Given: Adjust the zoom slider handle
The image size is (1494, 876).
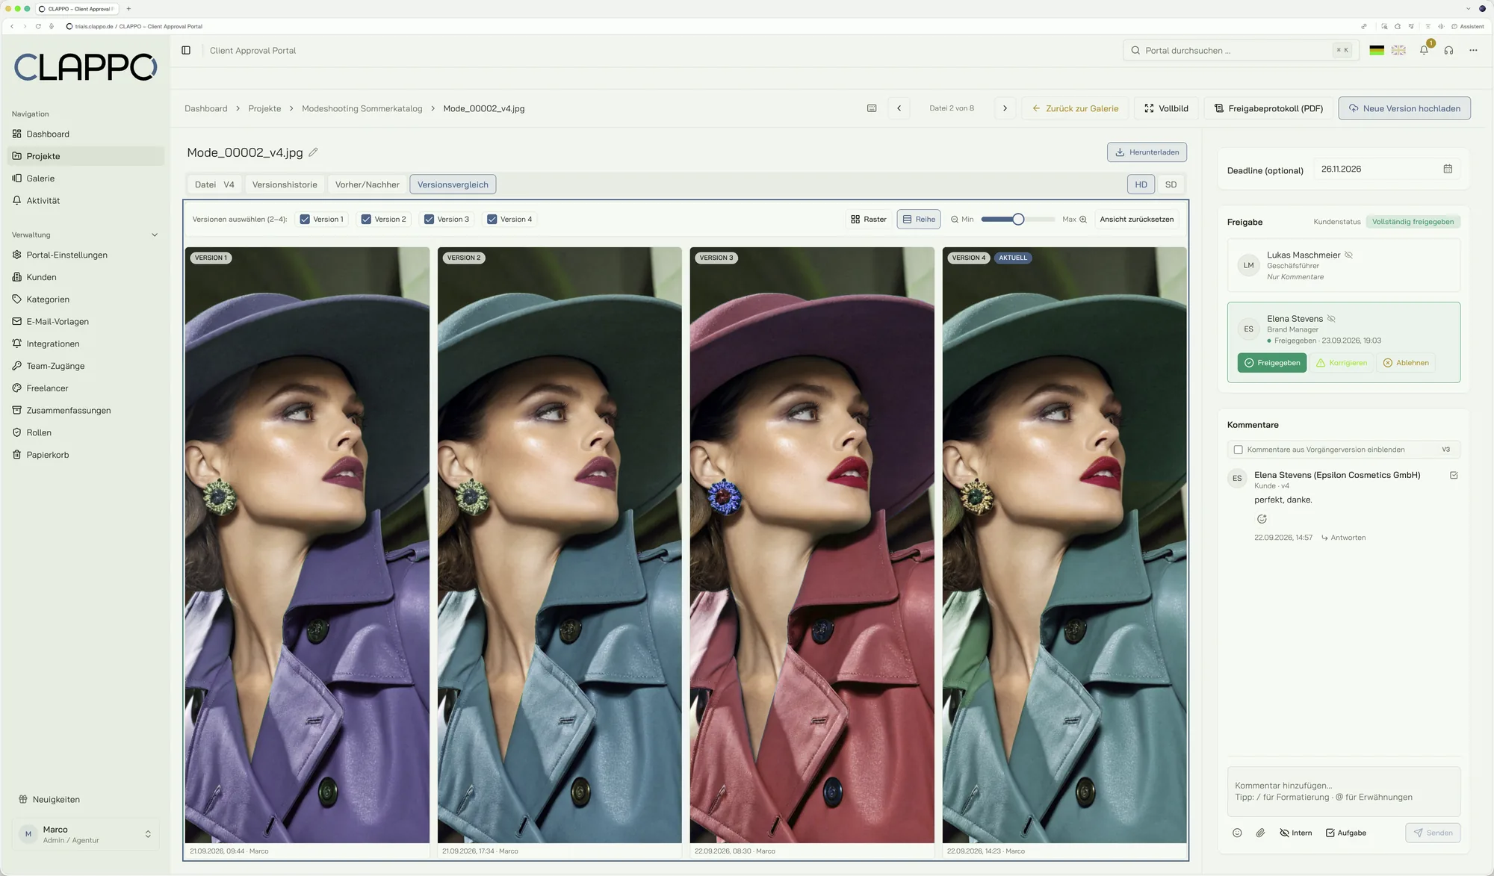Looking at the screenshot, I should 1018,220.
